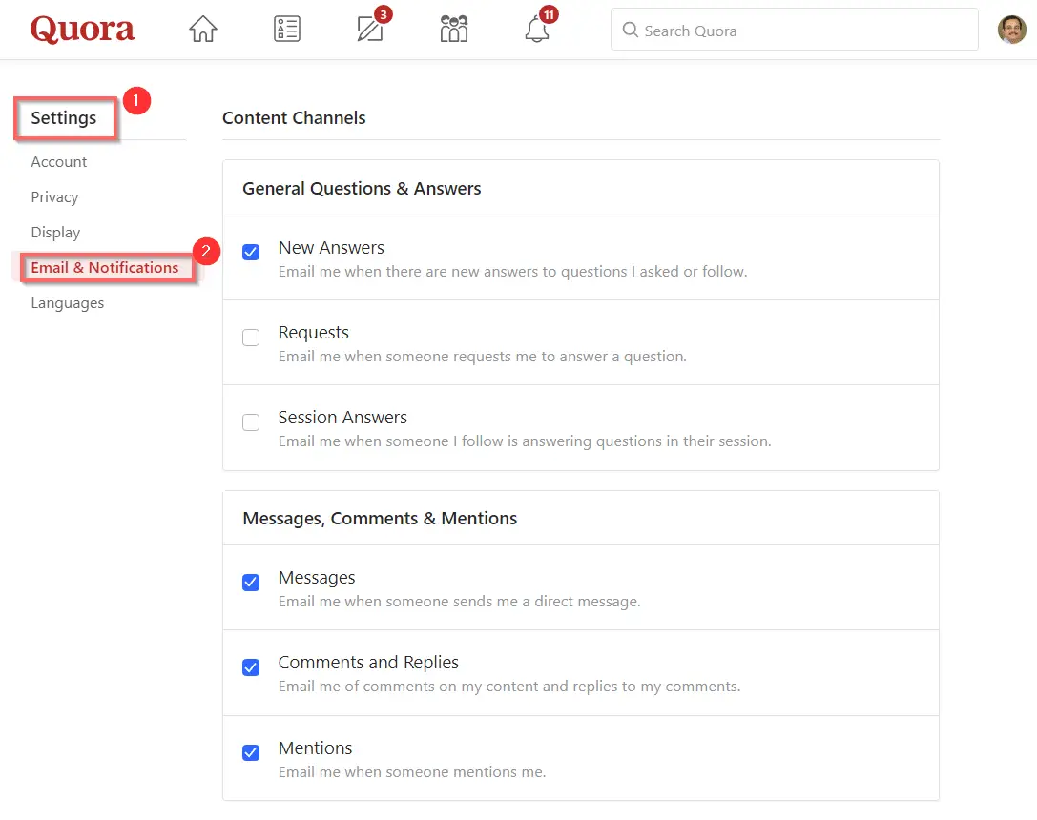
Task: Uncheck Comments and Replies checkbox
Action: pyautogui.click(x=251, y=666)
